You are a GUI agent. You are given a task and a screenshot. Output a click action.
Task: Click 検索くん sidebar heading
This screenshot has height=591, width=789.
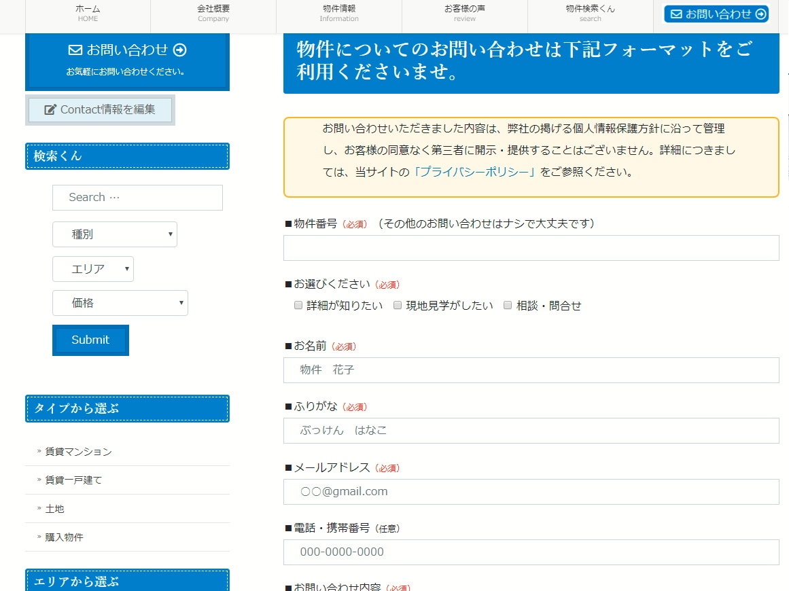127,156
